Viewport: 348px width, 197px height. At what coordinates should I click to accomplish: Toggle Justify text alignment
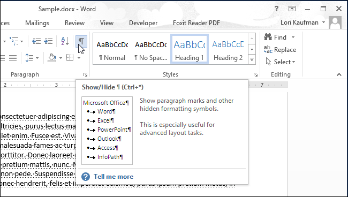click(x=13, y=58)
